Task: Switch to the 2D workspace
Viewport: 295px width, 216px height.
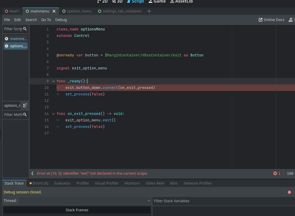Action: [x=102, y=1]
